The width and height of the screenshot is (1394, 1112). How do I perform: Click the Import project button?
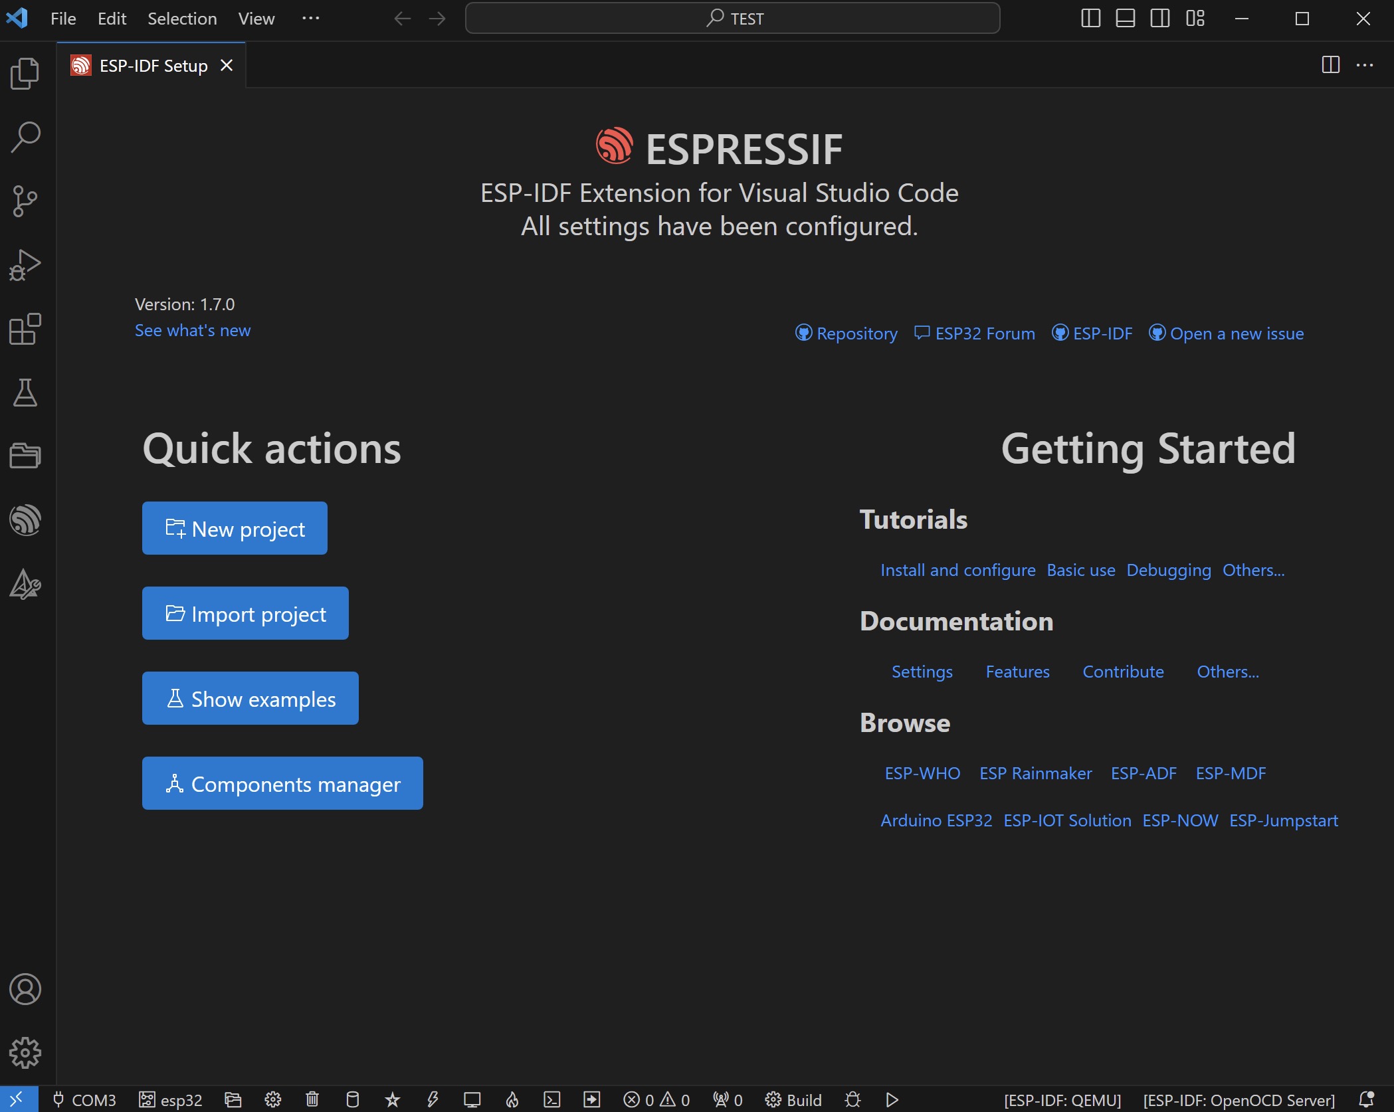(x=245, y=613)
